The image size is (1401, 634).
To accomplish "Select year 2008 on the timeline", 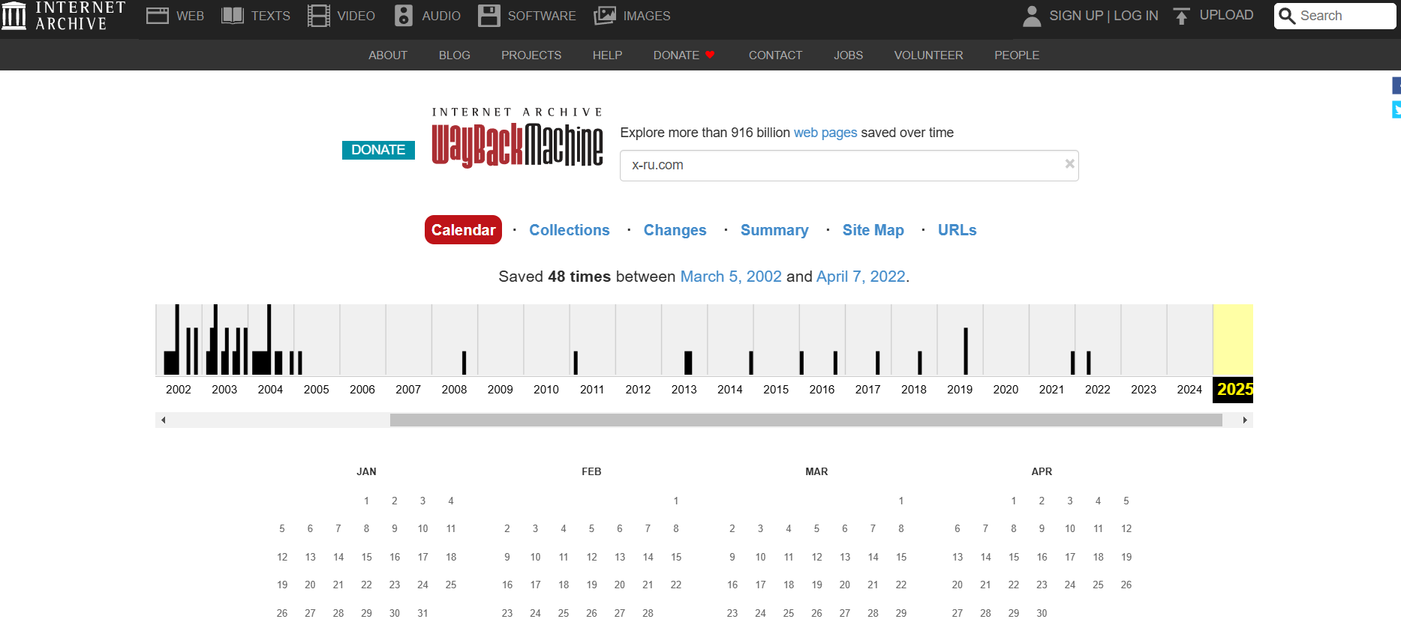I will 454,390.
